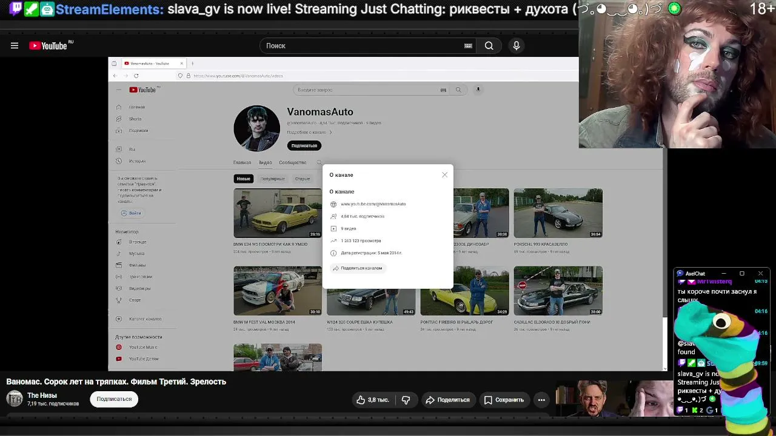Click the inner browser address bar URL
Viewport: 776px width, 436px height.
click(238, 76)
